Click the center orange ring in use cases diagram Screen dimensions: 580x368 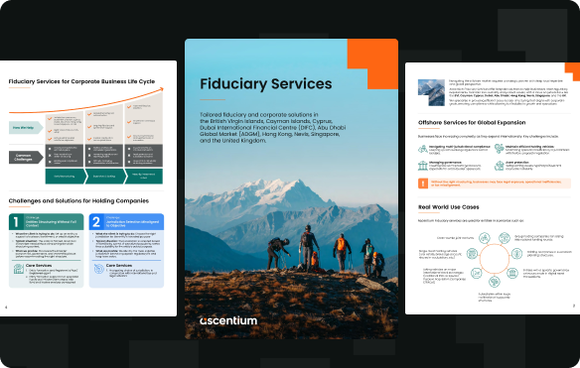click(495, 259)
